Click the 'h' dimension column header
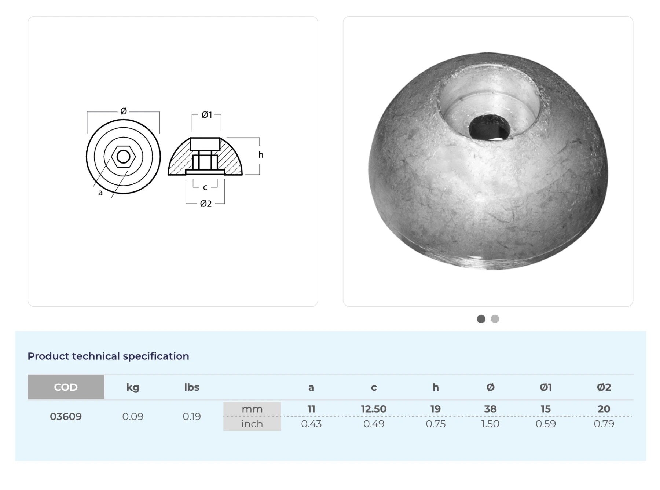Viewport: 660px width, 490px height. click(436, 387)
